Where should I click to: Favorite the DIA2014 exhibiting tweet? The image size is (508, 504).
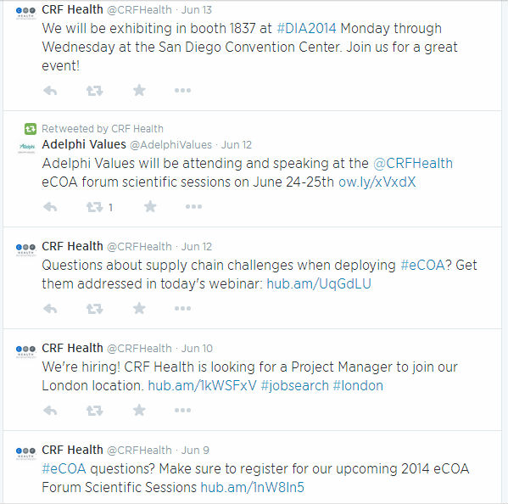(x=139, y=91)
